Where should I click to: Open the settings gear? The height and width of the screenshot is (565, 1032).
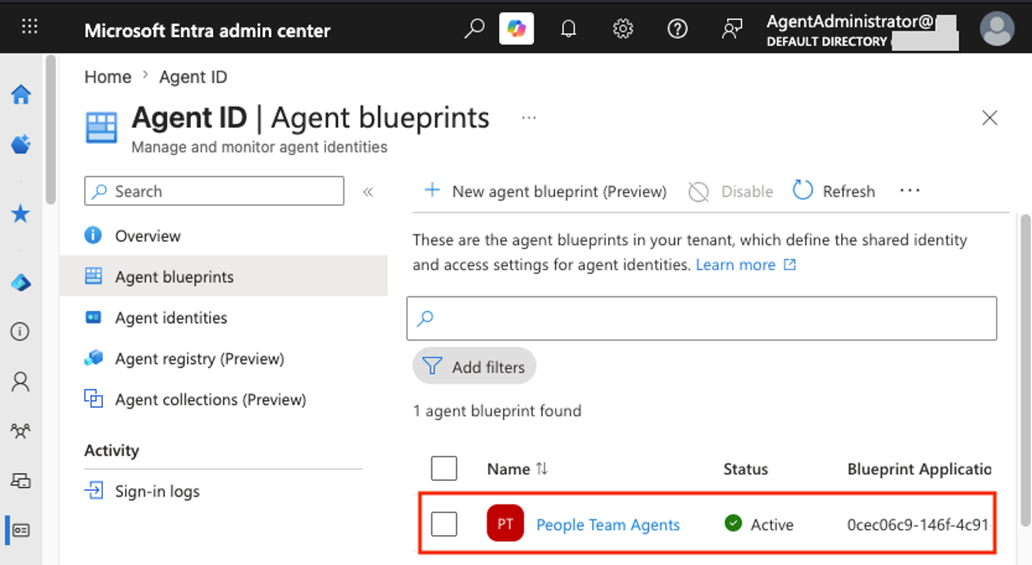(x=623, y=29)
